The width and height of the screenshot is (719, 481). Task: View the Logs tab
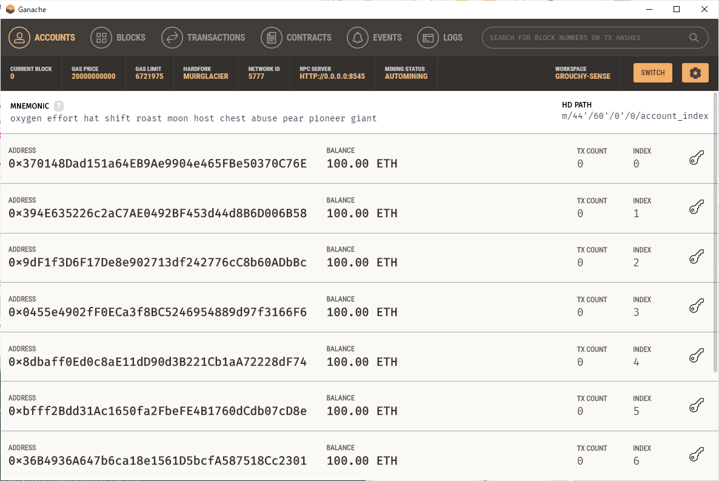(440, 38)
